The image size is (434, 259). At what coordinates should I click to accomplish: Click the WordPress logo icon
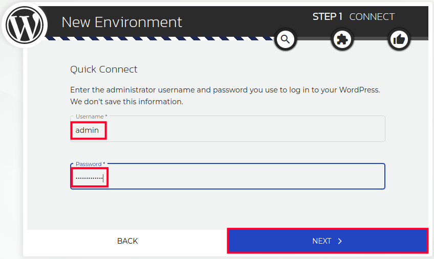pos(25,24)
